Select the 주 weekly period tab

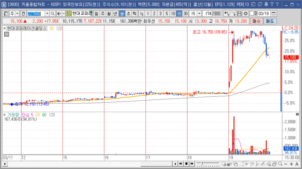103,14
